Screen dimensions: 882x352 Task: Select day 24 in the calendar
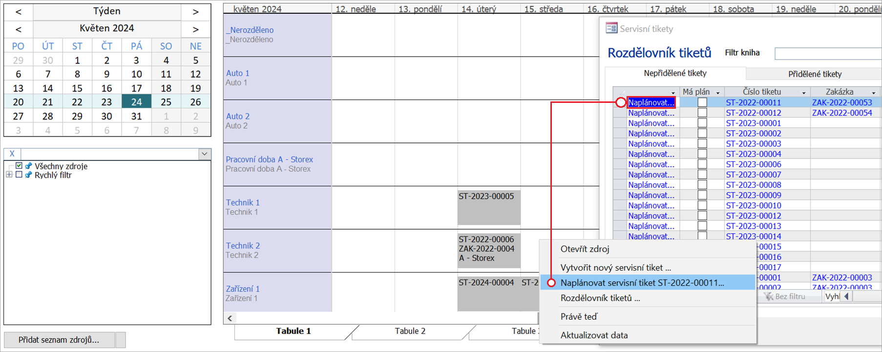pyautogui.click(x=136, y=102)
